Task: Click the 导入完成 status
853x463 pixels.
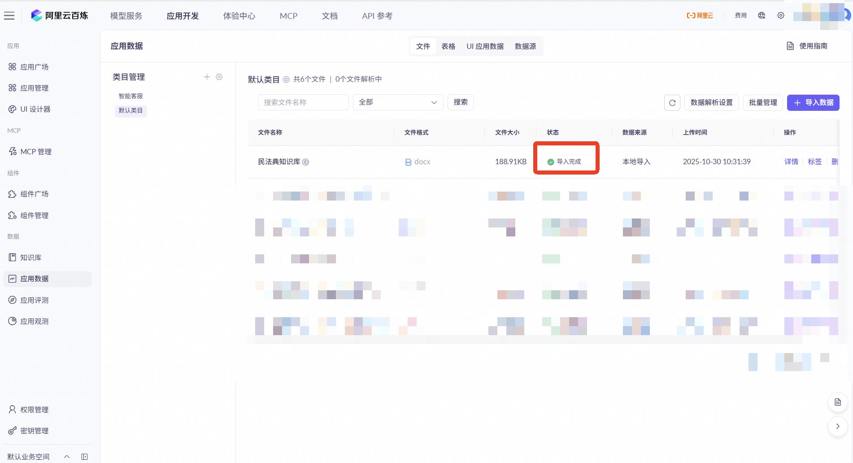Action: pos(564,162)
